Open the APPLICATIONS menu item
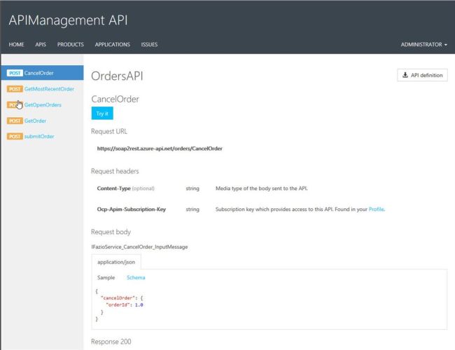Viewport: 455px width, 350px height. (112, 44)
